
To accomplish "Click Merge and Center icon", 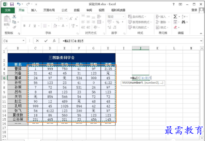I will 99,22.
